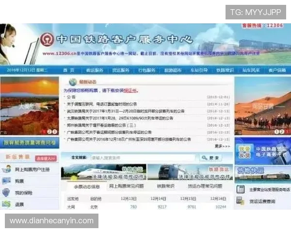Click the shield icon beside 我的保险
291x233 pixels.
[x=6, y=193]
